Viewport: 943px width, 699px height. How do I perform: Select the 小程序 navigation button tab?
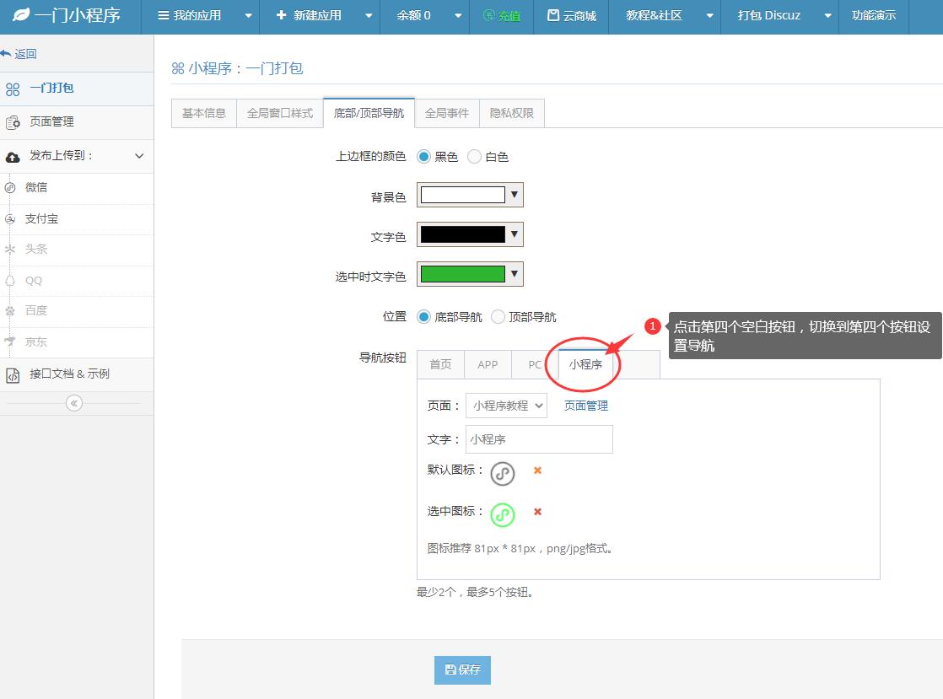pyautogui.click(x=585, y=364)
